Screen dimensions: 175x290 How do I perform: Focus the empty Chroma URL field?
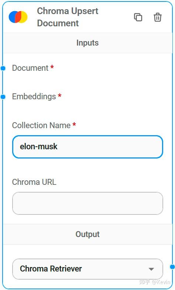[87, 203]
